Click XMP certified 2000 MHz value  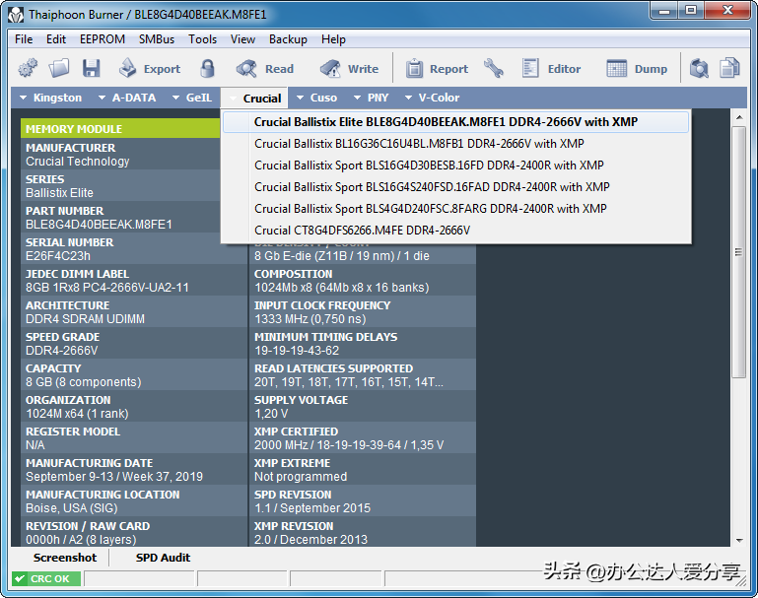click(349, 445)
